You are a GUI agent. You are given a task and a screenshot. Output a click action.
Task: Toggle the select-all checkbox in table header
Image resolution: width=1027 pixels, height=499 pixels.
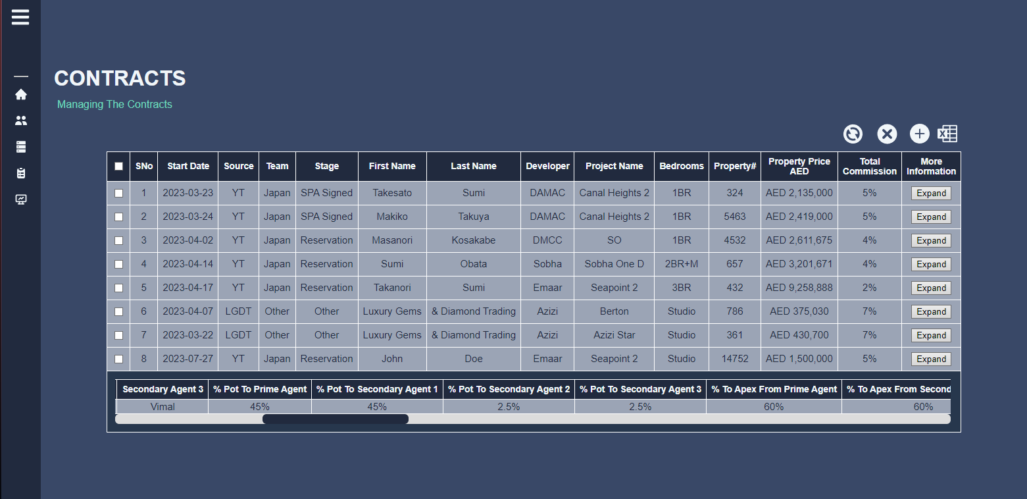118,167
